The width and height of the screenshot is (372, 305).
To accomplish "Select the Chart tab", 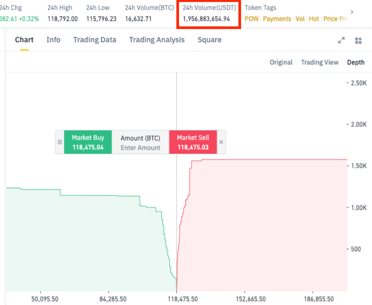I will point(24,40).
